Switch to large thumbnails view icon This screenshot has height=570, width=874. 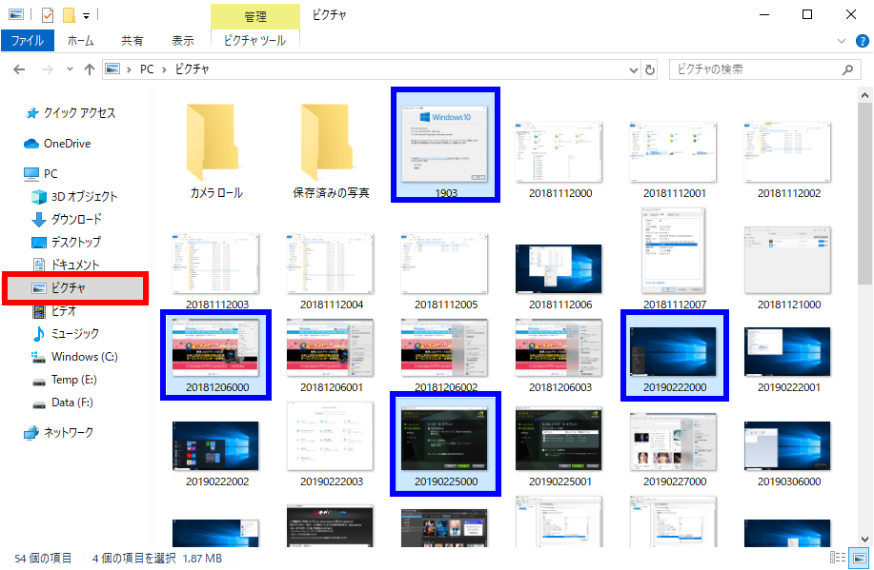point(860,558)
